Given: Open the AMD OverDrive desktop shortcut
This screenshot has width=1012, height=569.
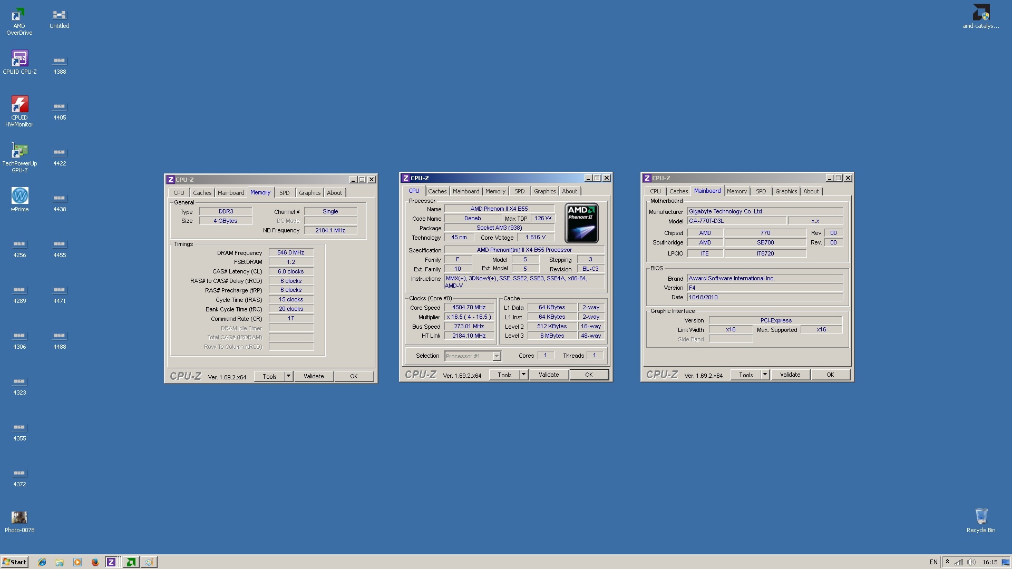Looking at the screenshot, I should pyautogui.click(x=20, y=22).
